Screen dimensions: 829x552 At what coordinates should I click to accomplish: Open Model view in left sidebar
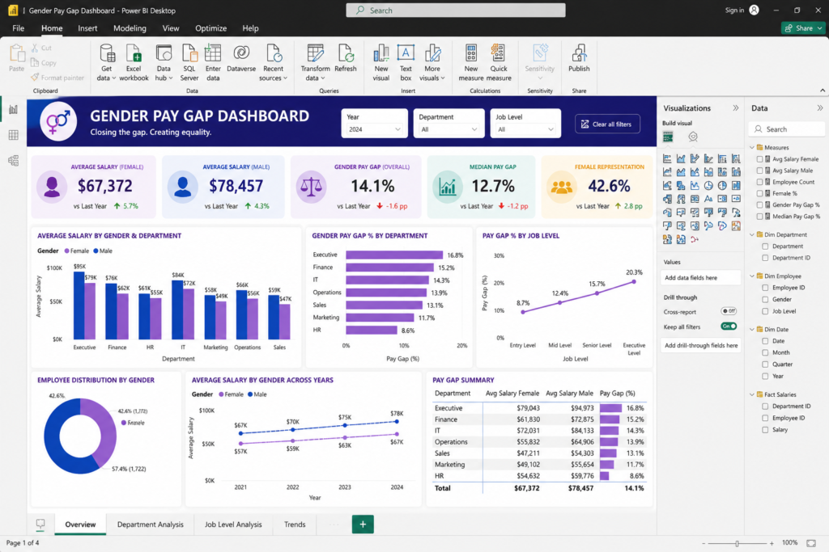point(13,161)
